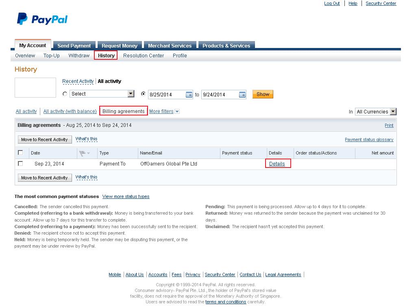This screenshot has height=307, width=416.
Task: Check the select-all checkbox in the table header
Action: pyautogui.click(x=20, y=153)
